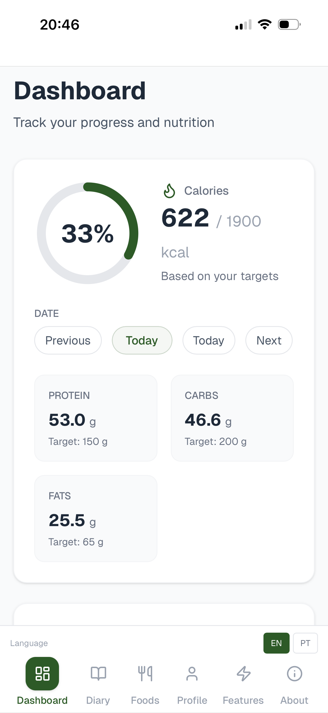Open the Features lightning bolt icon
This screenshot has width=328, height=713.
(x=243, y=673)
